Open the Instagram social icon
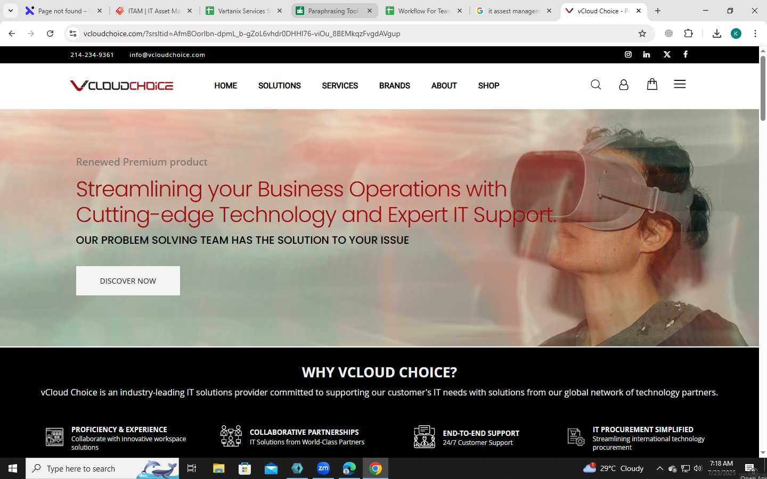This screenshot has height=479, width=767. tap(628, 54)
